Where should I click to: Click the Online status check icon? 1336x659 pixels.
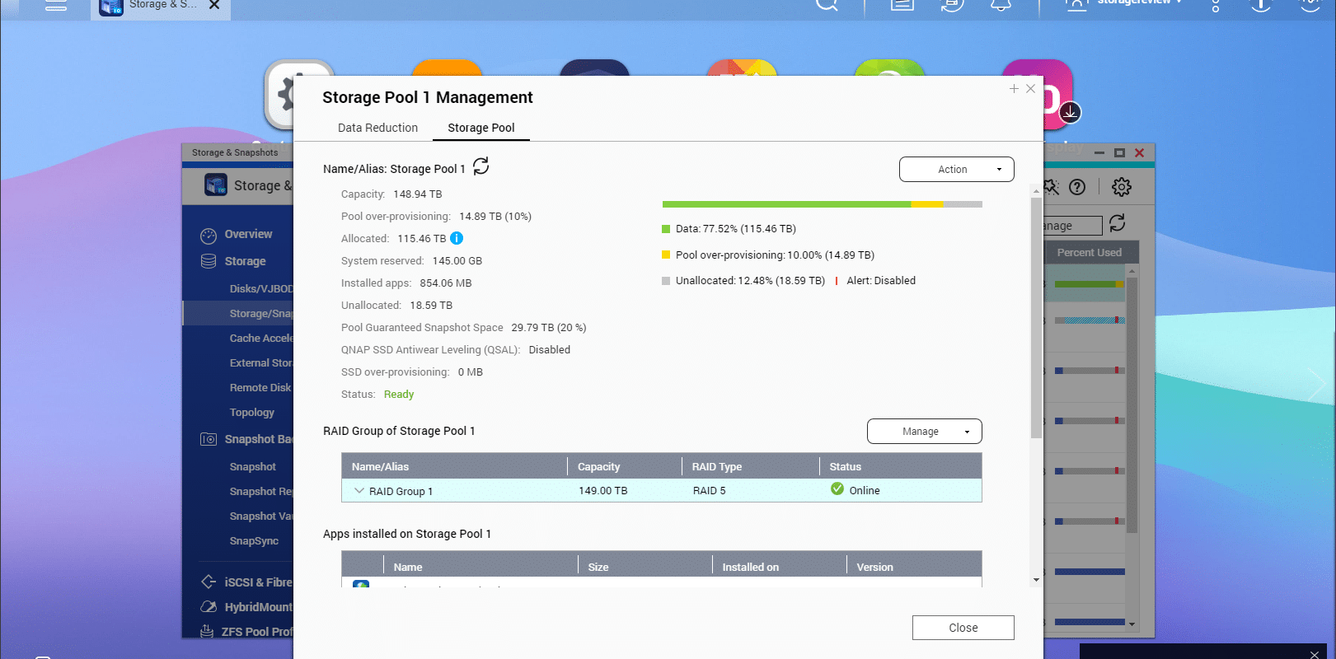tap(837, 488)
